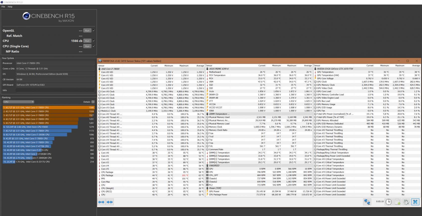Click the lightning icon beside Vccin
This screenshot has width=422, height=216.
207,92
